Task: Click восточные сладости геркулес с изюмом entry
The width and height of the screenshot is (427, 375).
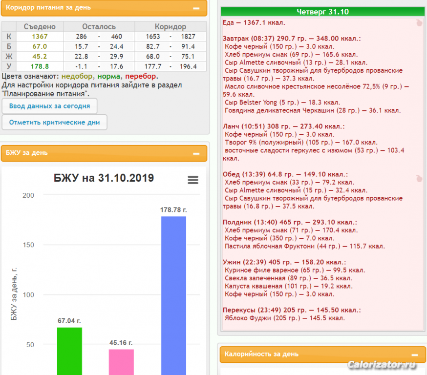Action: (x=314, y=154)
